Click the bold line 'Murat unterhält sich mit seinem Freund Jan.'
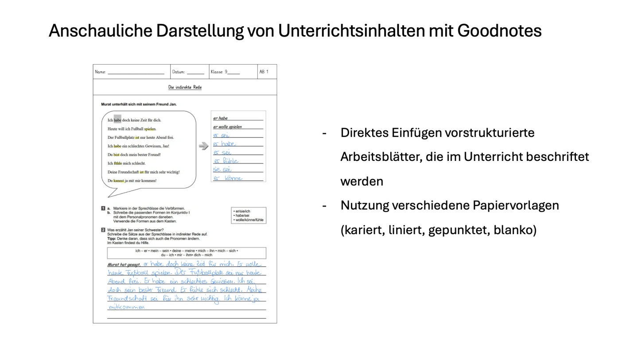638x352 pixels. 139,104
